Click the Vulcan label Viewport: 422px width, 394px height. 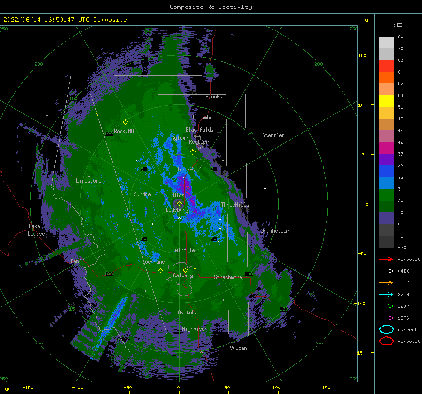click(239, 348)
